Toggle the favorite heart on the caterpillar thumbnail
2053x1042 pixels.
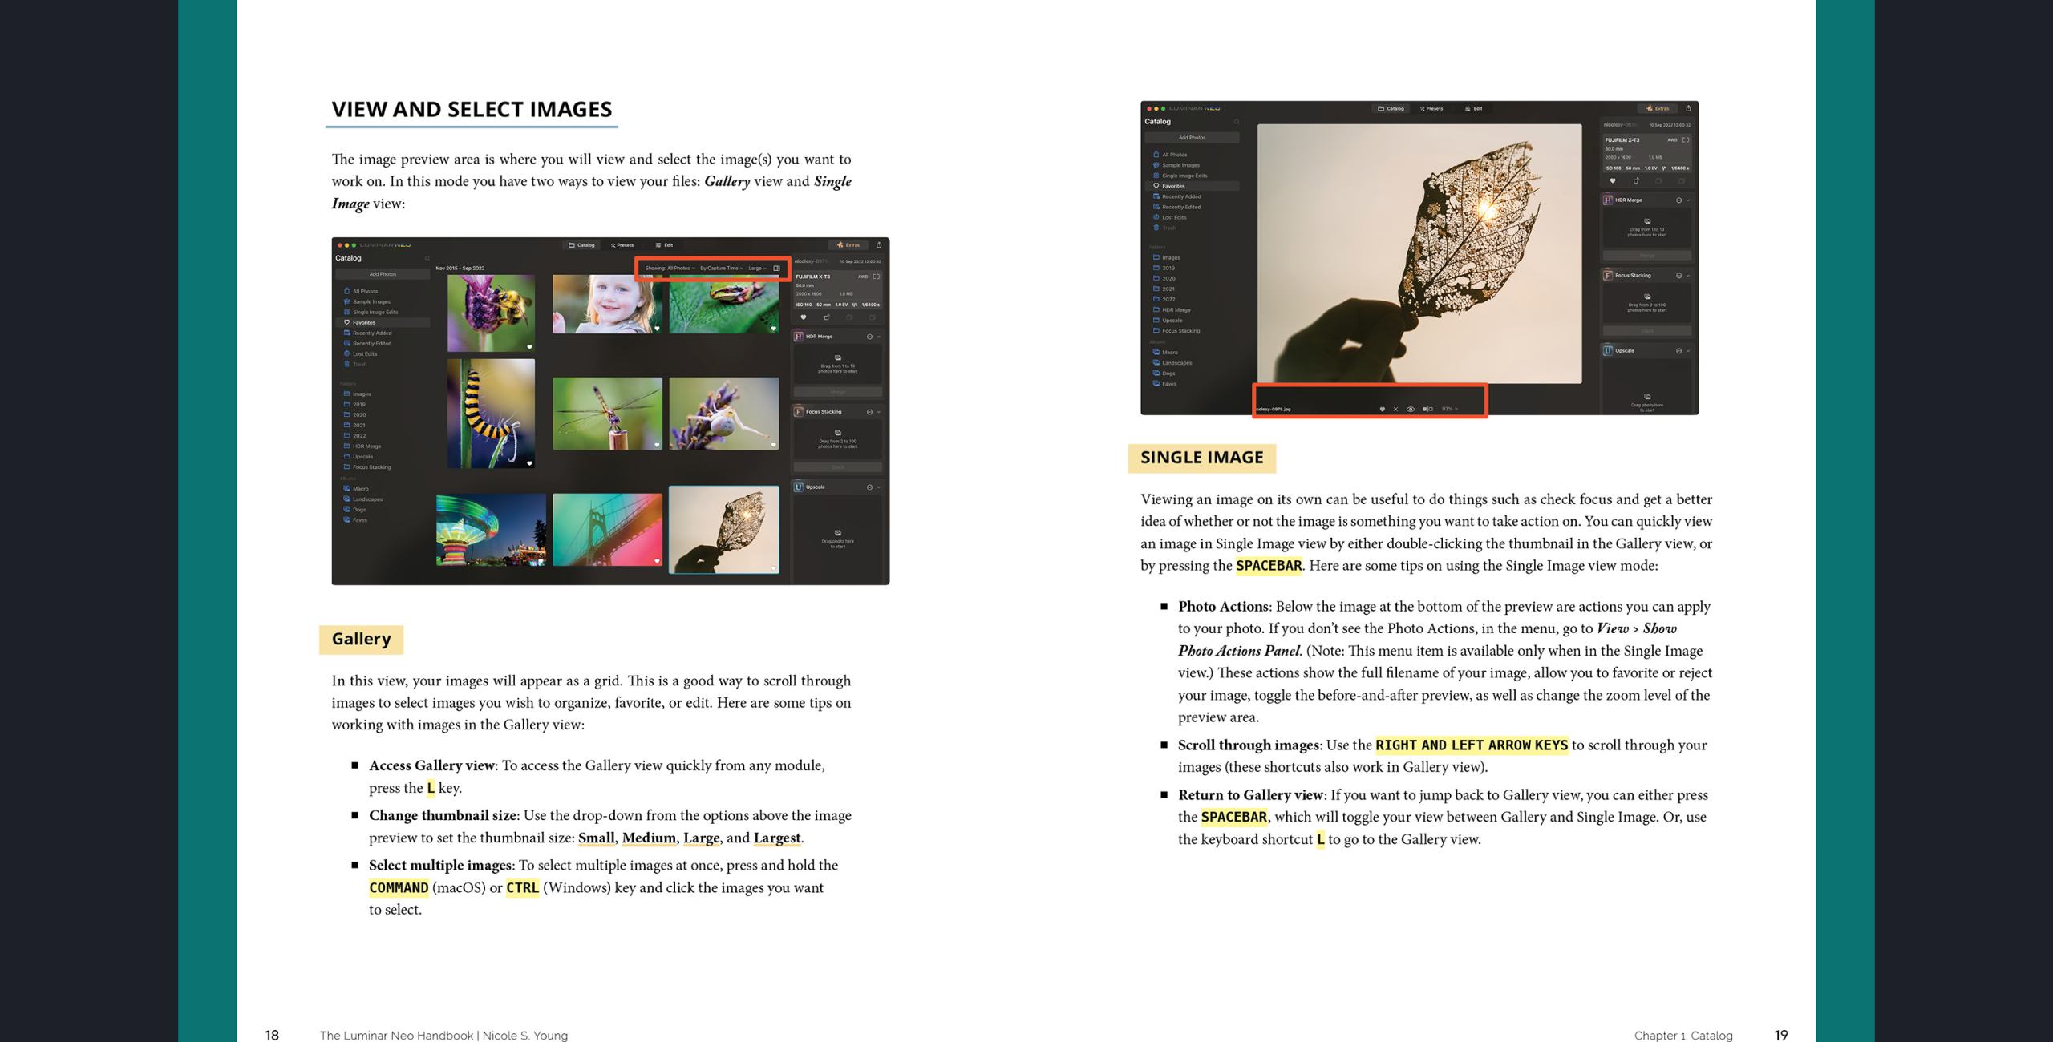(x=529, y=462)
